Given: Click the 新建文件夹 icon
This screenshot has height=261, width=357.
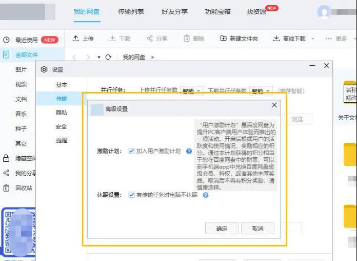Looking at the screenshot, I should click(x=223, y=39).
